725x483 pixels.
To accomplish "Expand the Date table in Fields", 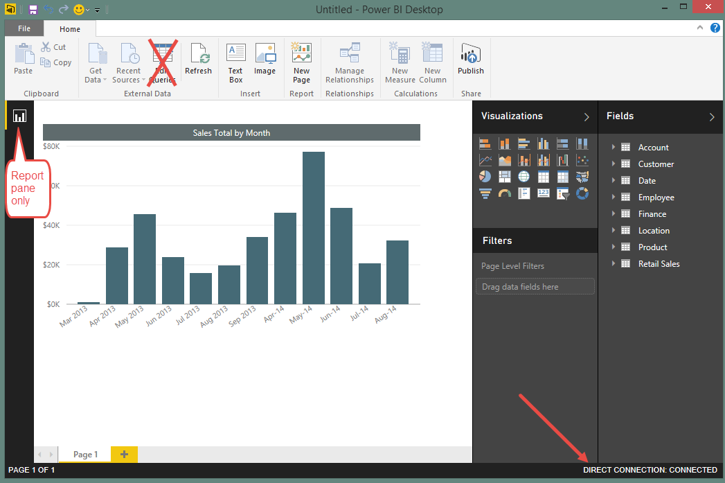I will coord(614,180).
